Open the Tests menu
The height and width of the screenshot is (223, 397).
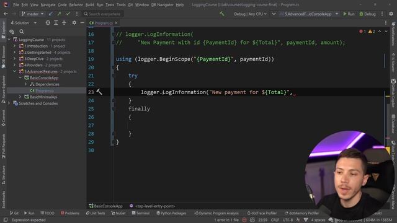click(110, 5)
